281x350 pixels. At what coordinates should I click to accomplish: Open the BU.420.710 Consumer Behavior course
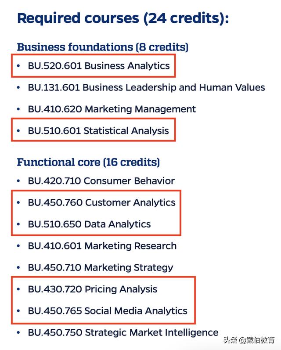tap(101, 181)
